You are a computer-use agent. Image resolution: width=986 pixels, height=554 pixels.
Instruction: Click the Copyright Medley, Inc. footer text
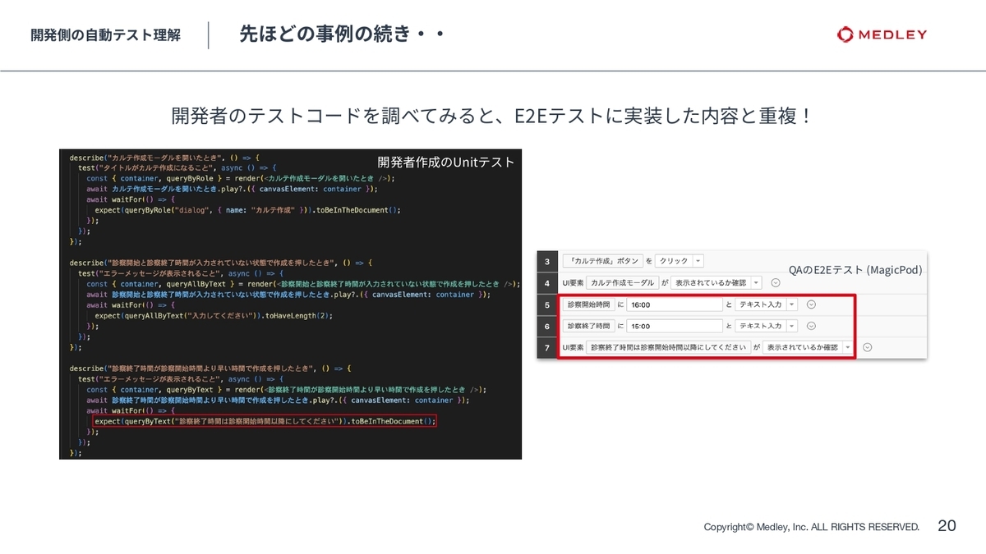[x=812, y=527]
